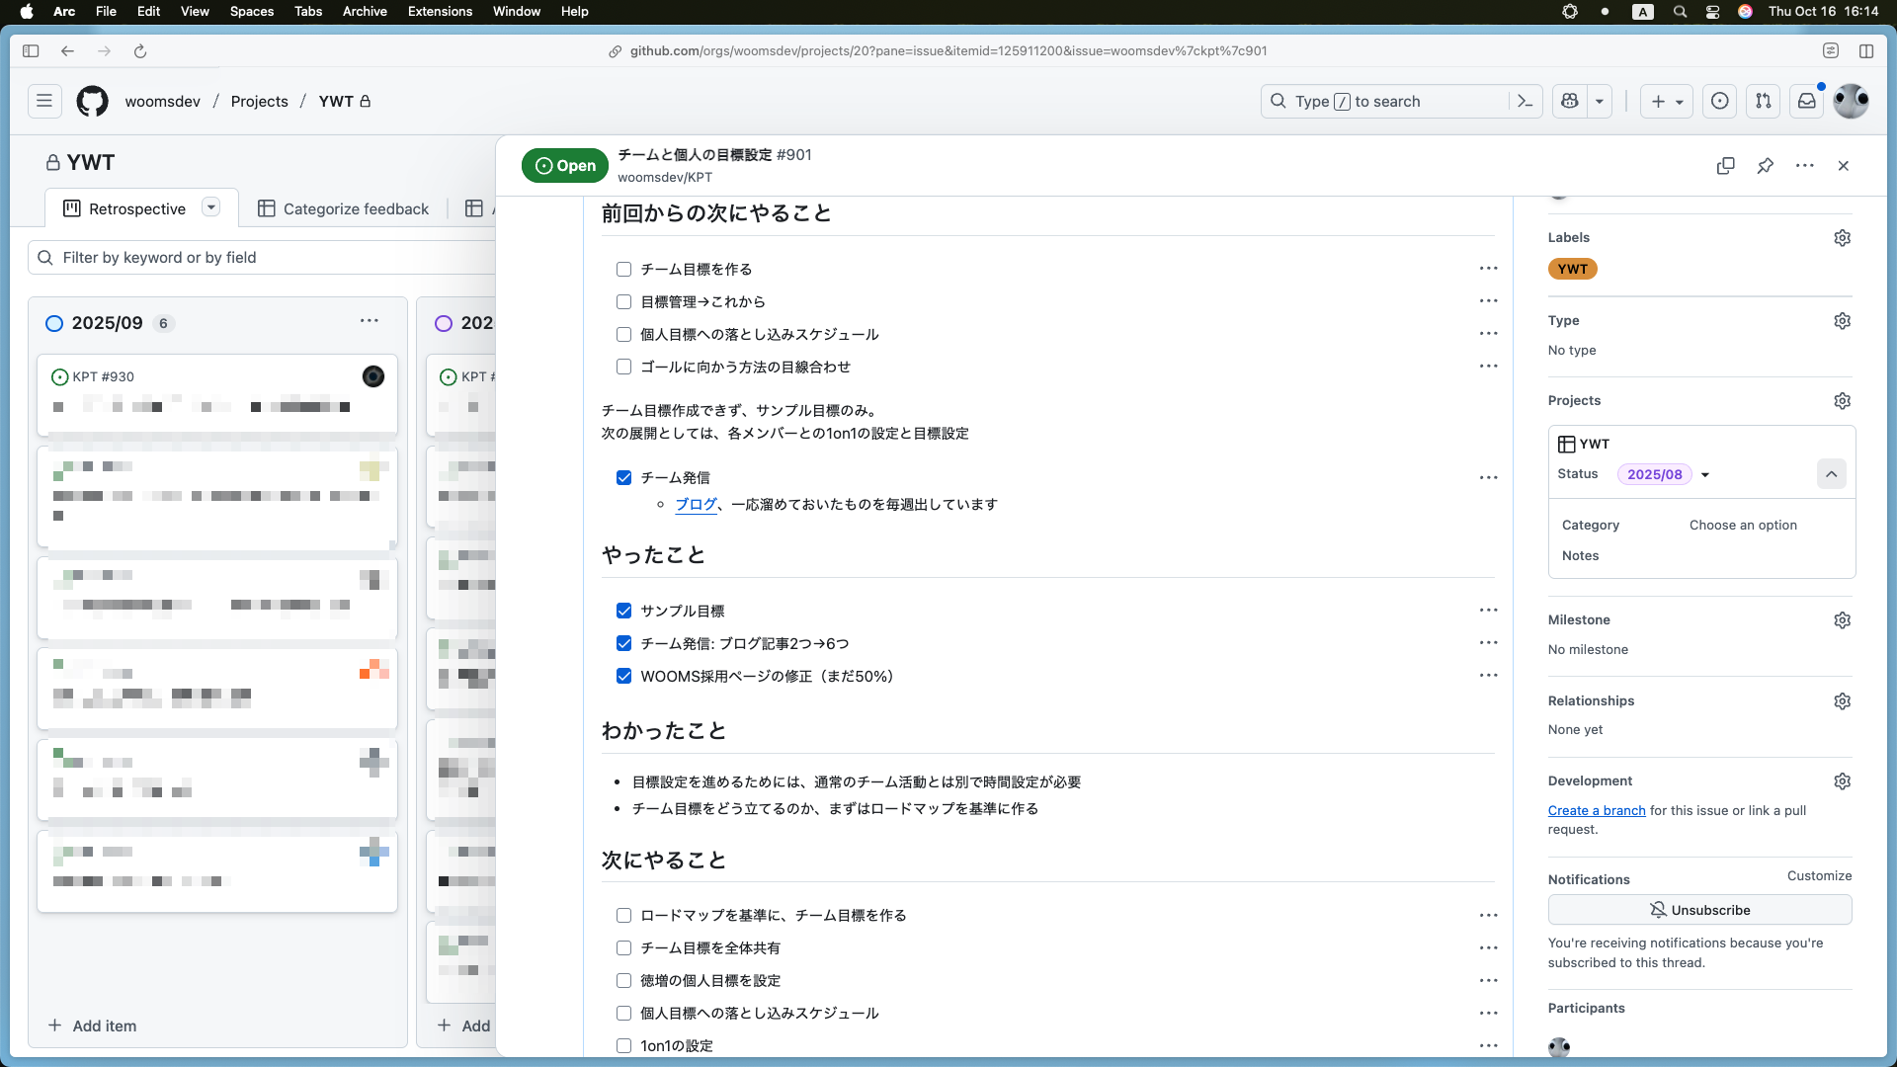The image size is (1897, 1067).
Task: Collapse the YWT project fields chevron
Action: (x=1831, y=474)
